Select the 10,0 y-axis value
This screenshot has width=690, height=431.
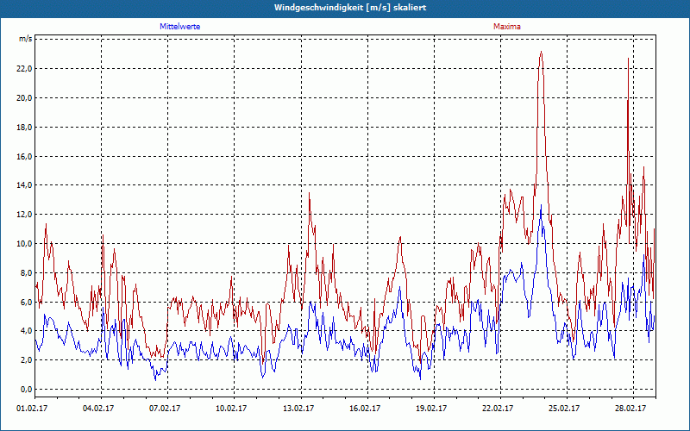click(25, 244)
